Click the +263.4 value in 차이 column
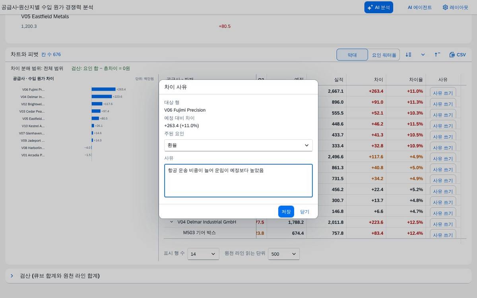The height and width of the screenshot is (298, 477). tap(376, 91)
